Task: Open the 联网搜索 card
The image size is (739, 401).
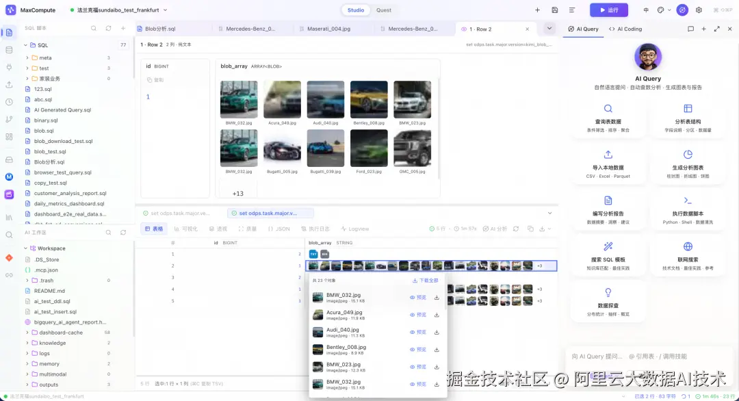Action: 688,257
